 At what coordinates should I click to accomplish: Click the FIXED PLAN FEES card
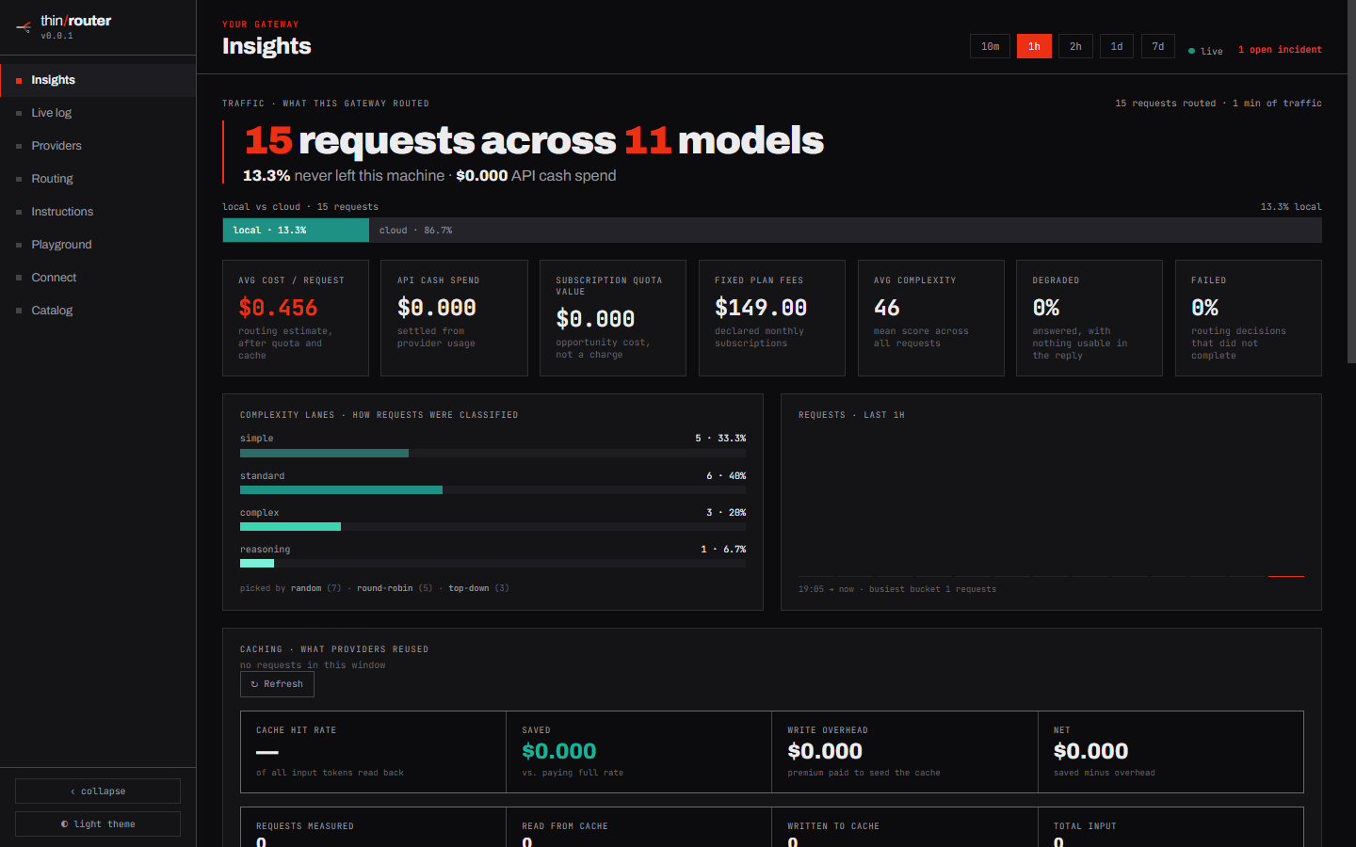pos(772,318)
